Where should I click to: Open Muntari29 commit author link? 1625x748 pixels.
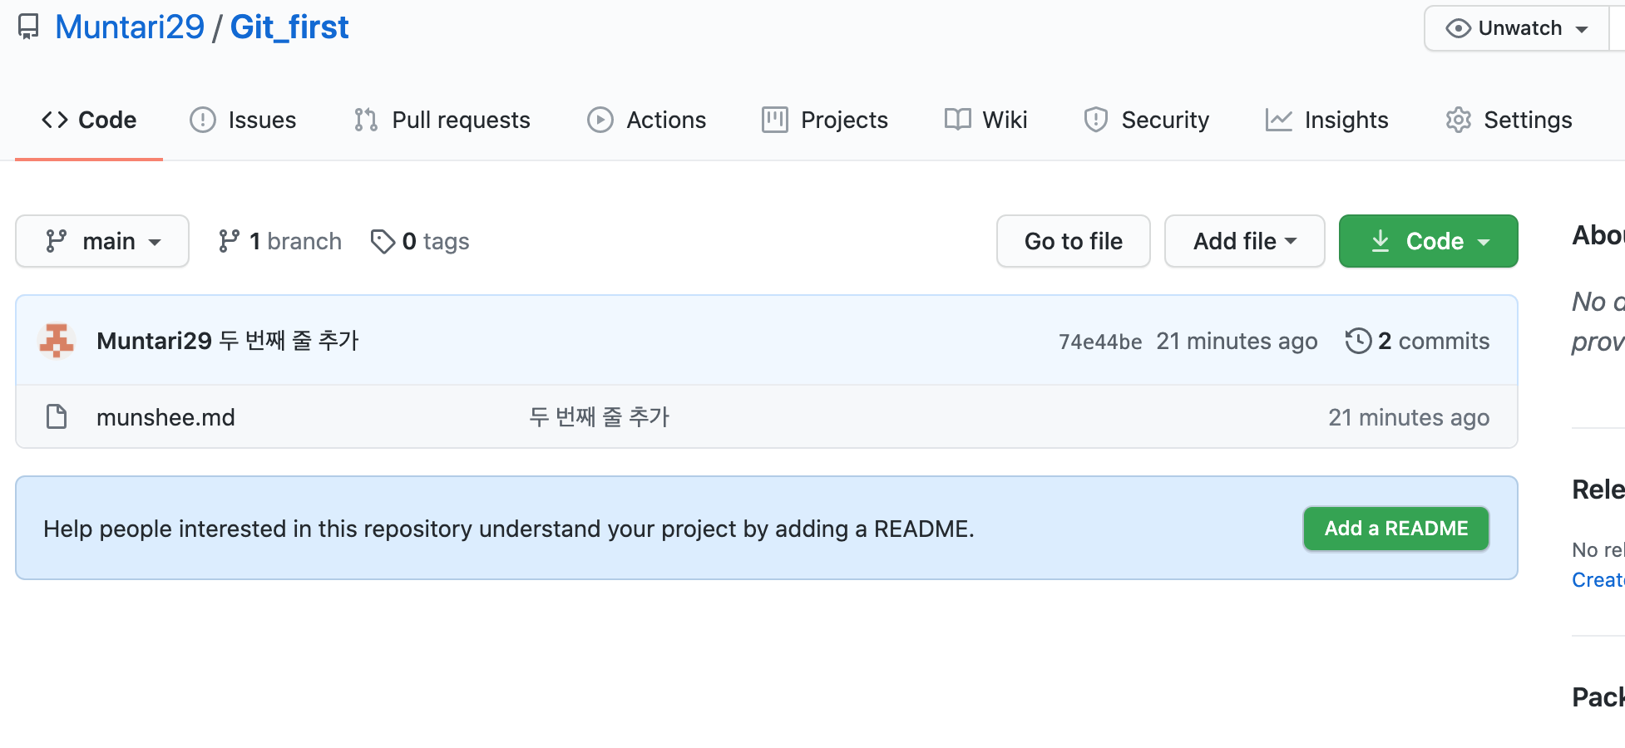click(155, 341)
